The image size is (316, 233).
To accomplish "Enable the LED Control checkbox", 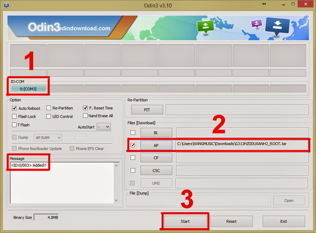I will (x=48, y=116).
